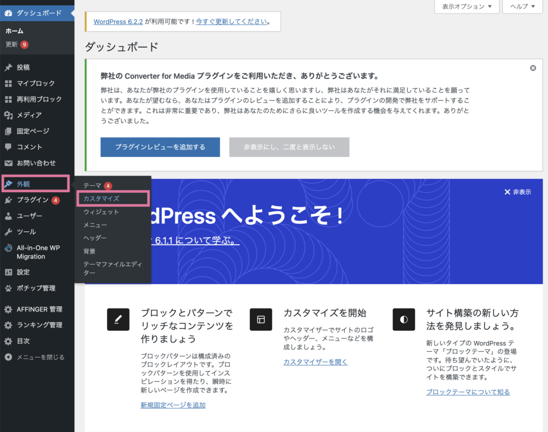
Task: Open 目次 in the sidebar
Action: coord(37,341)
